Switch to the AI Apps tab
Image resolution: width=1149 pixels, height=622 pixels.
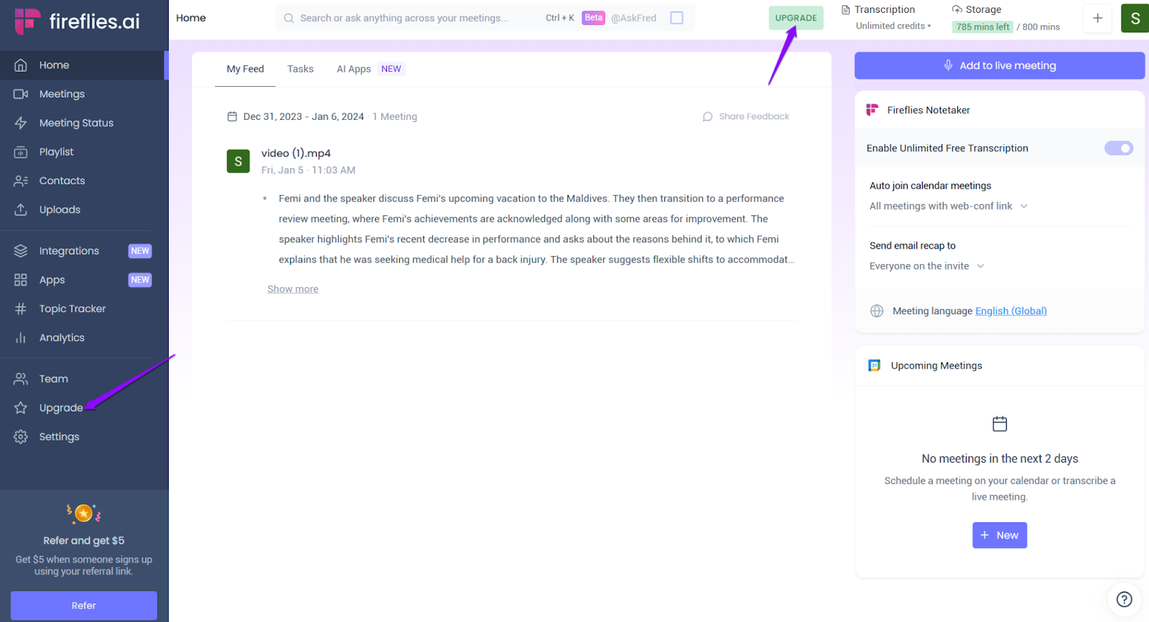click(354, 69)
